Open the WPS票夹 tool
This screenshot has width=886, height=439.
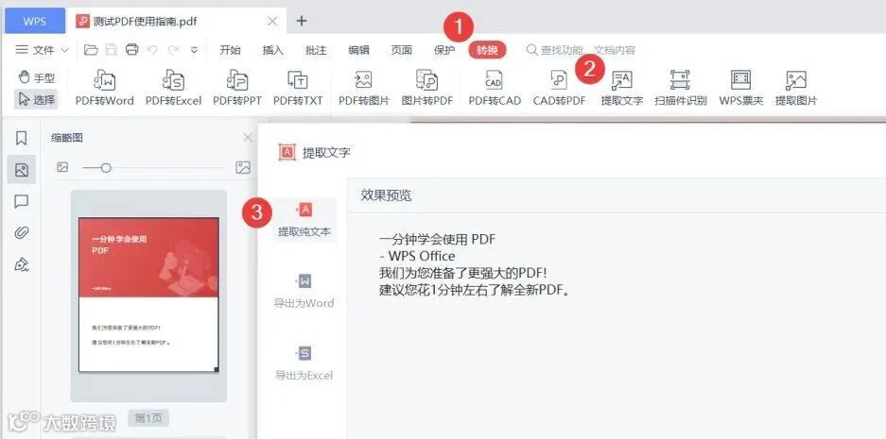pos(740,88)
